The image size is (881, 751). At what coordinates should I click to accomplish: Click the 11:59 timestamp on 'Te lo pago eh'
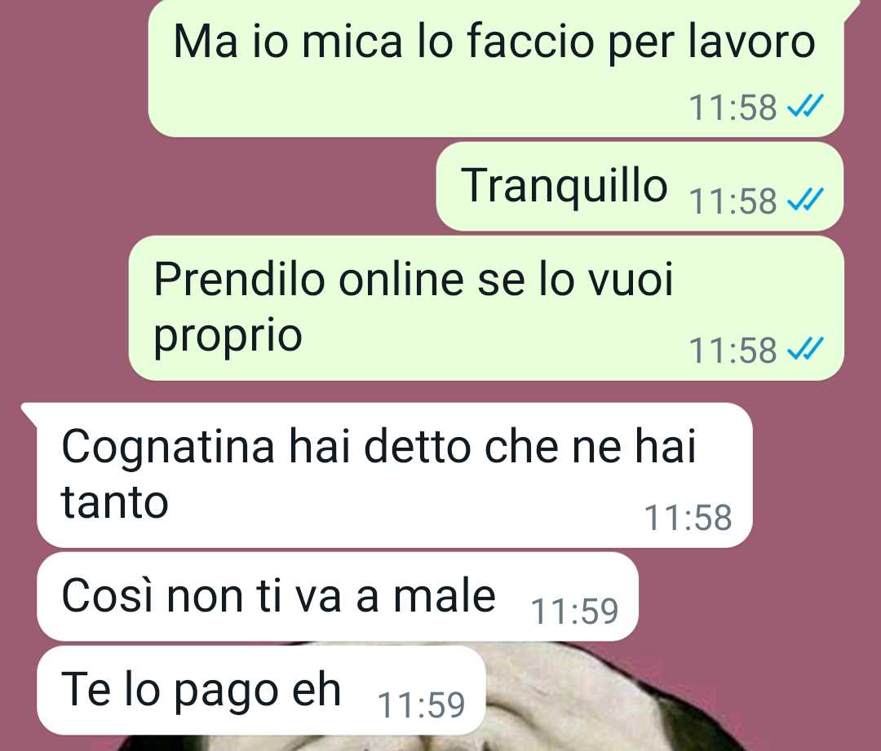point(422,705)
